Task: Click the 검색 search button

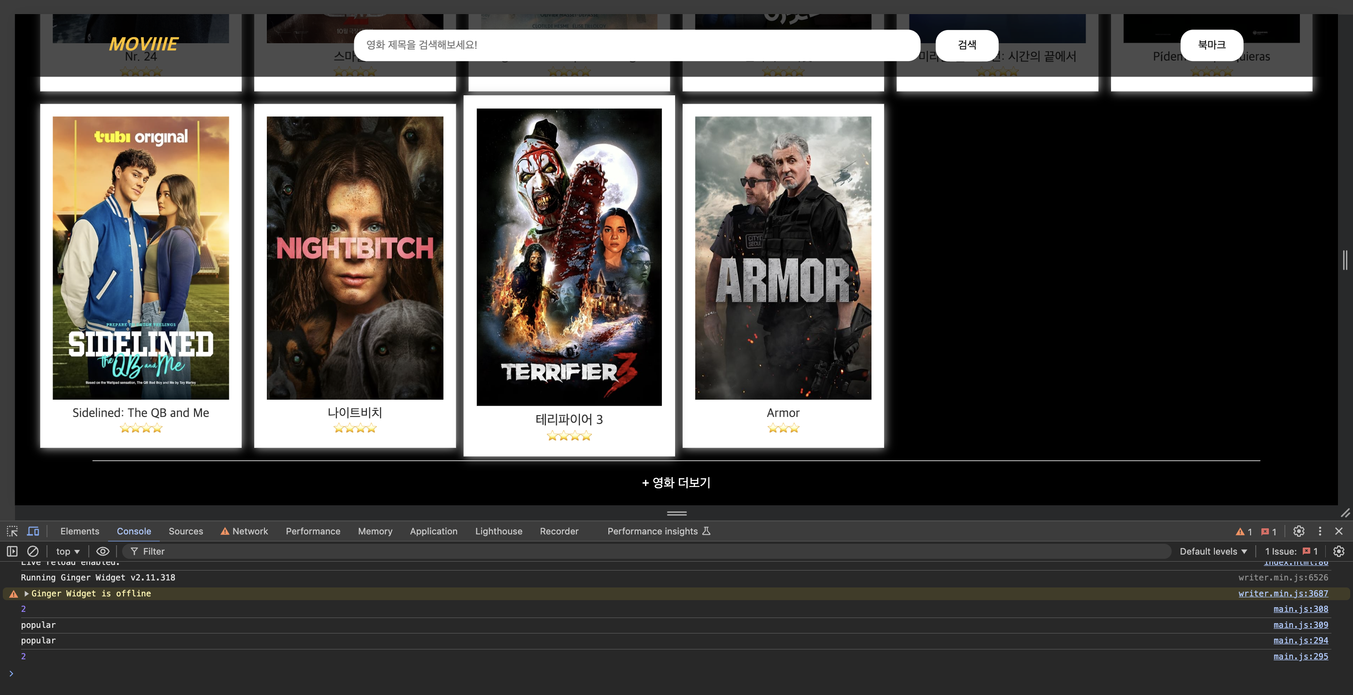Action: [x=966, y=45]
